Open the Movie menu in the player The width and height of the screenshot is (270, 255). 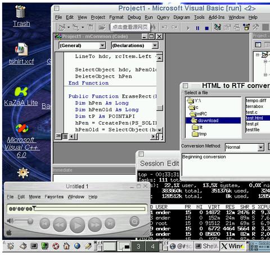(35, 197)
